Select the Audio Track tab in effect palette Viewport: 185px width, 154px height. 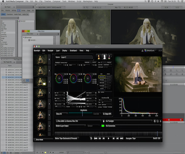click(18, 14)
